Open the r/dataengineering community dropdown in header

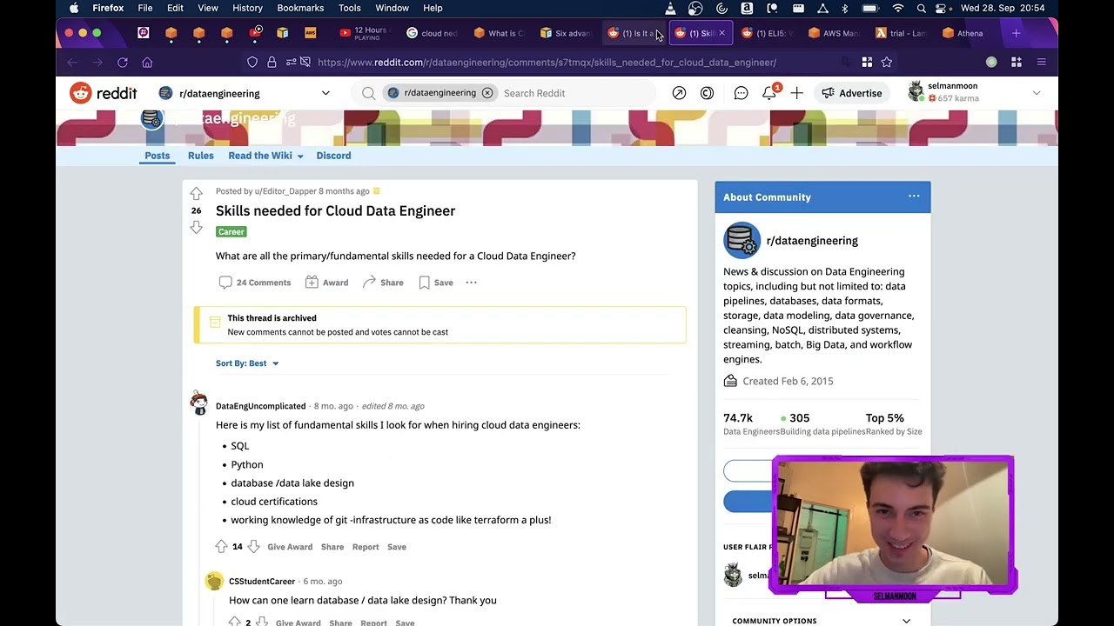(245, 93)
